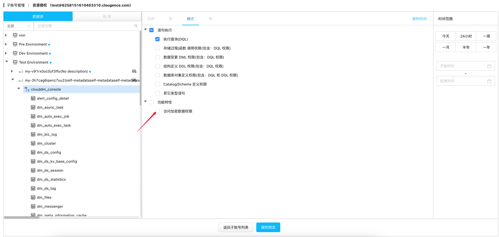The width and height of the screenshot is (499, 237).
Task: Open the 全部 filter dropdown
Action: 19,26
